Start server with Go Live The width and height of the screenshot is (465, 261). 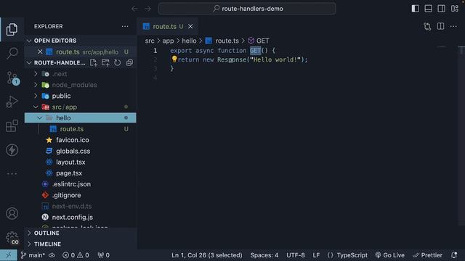tap(389, 255)
